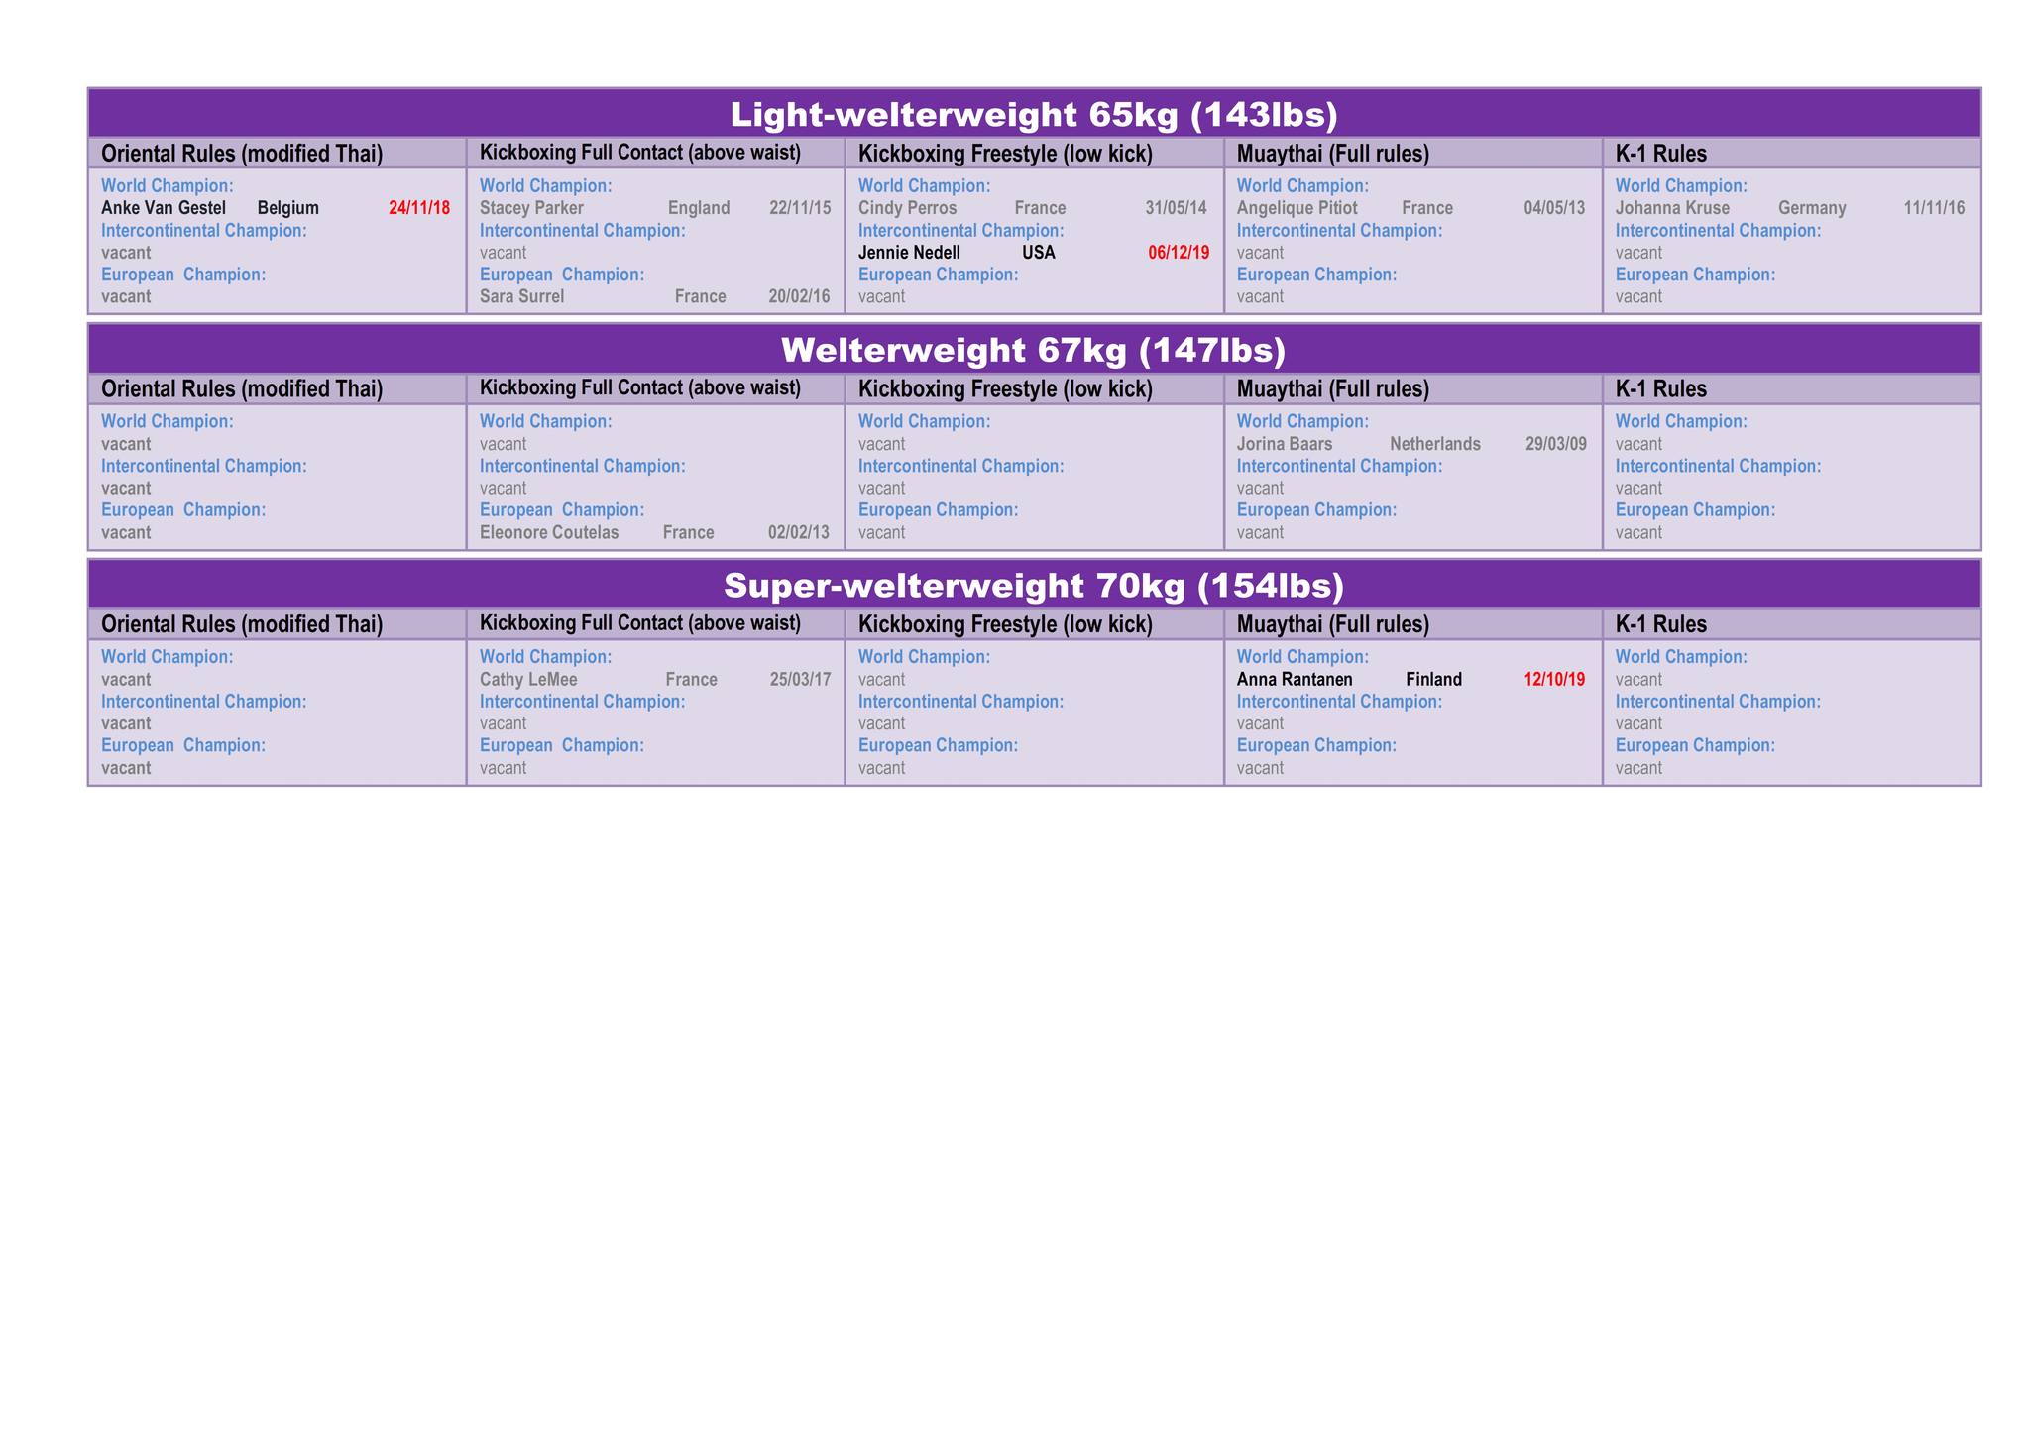
Task: Select the name Jennie Nedell
Action: coord(909,253)
